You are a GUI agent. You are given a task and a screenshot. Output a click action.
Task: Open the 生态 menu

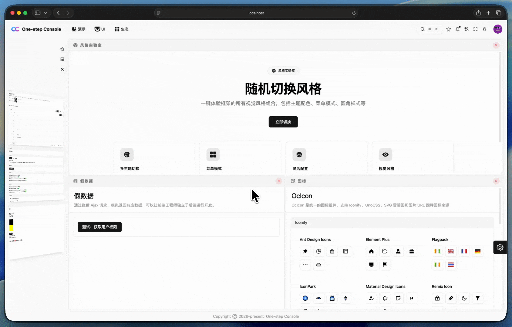(x=121, y=29)
